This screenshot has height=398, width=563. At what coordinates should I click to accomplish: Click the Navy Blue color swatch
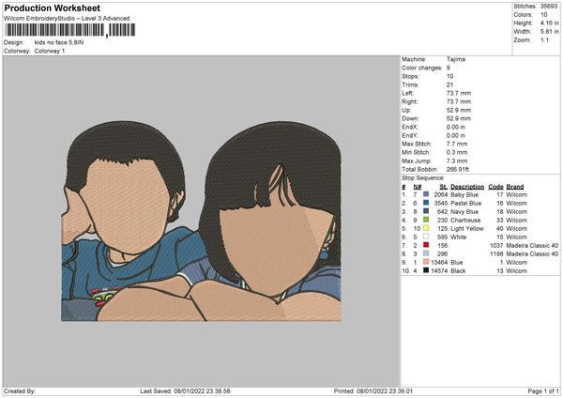pos(426,211)
